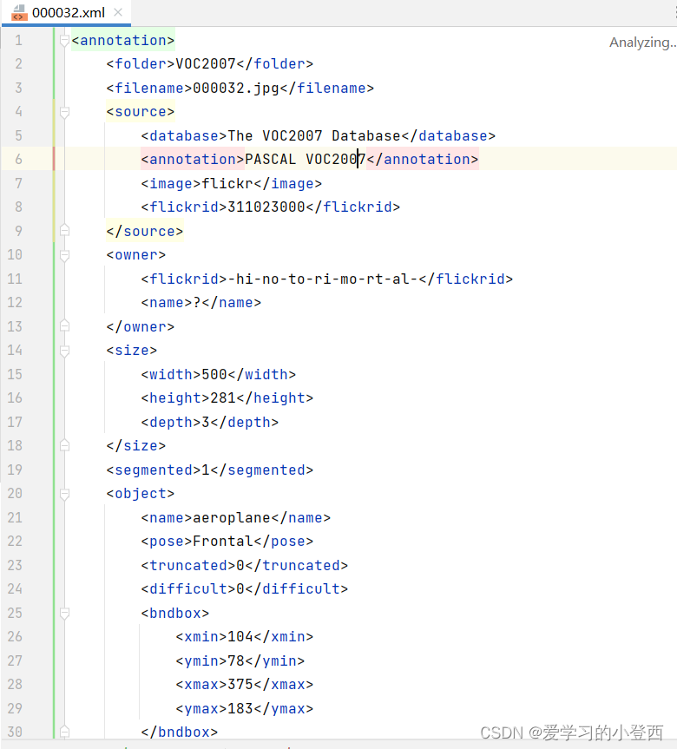677x749 pixels.
Task: Collapse the bndbox block on line 25
Action: (x=64, y=613)
